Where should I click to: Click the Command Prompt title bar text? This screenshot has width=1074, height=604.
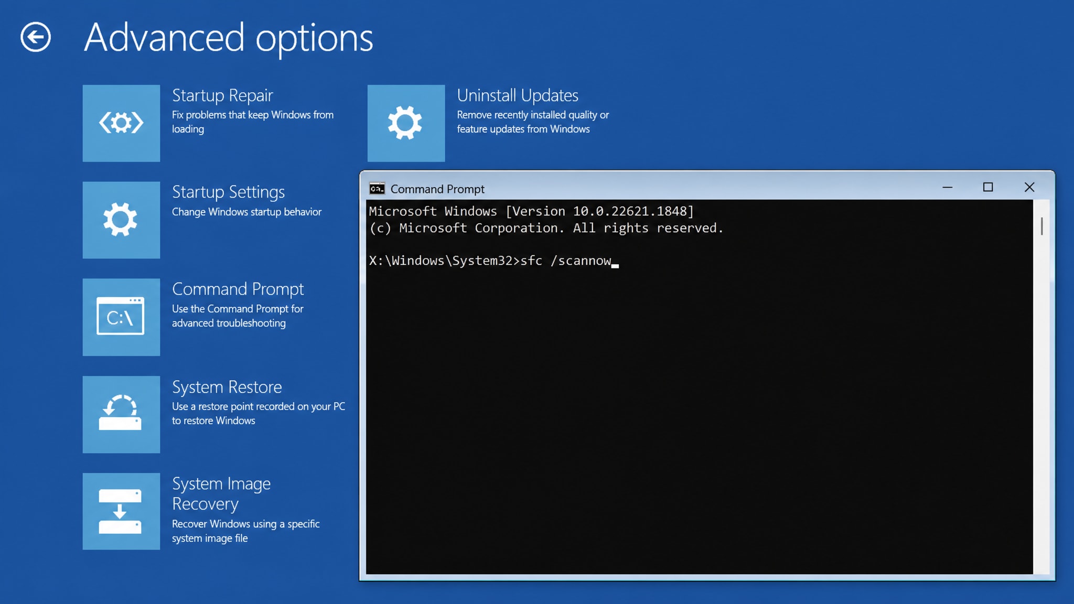pos(437,189)
